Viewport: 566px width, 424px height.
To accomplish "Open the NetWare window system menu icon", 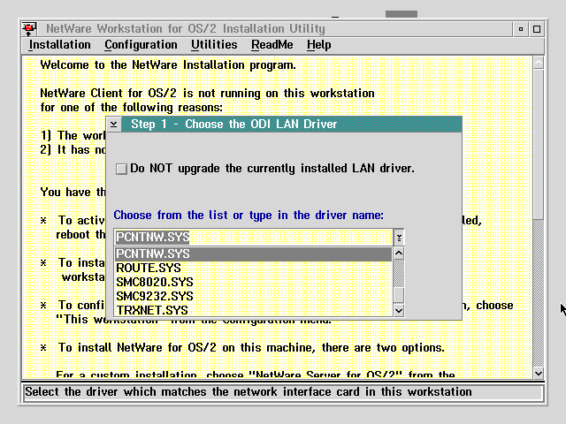I will [29, 29].
